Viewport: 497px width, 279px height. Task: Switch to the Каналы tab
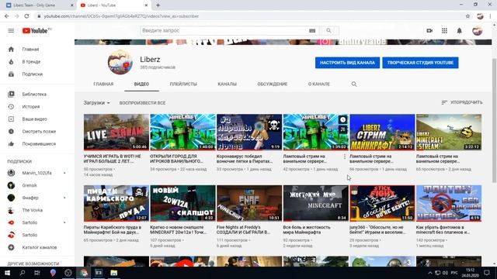(x=227, y=84)
